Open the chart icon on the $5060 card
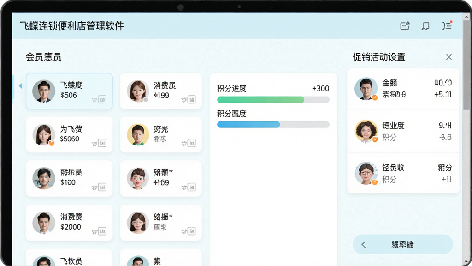472x266 pixels. (x=102, y=143)
